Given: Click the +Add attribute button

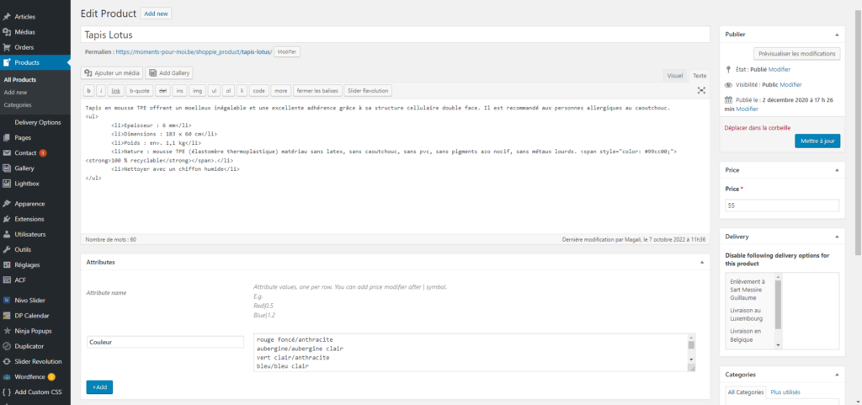Looking at the screenshot, I should click(99, 387).
